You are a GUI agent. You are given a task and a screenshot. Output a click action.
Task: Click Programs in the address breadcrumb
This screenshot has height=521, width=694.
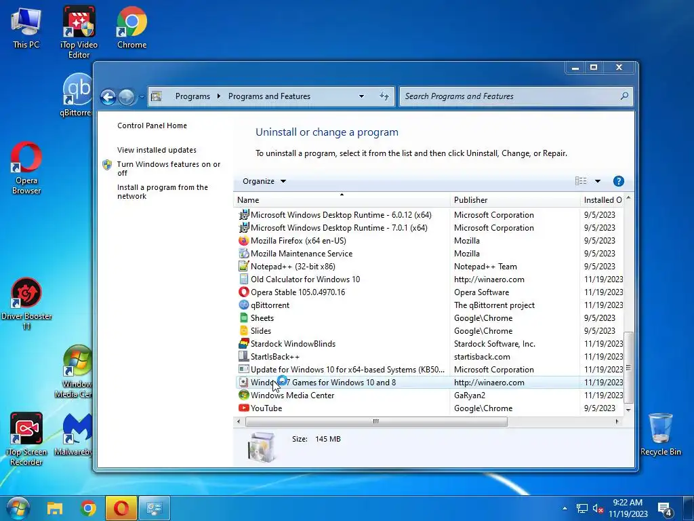(x=192, y=96)
